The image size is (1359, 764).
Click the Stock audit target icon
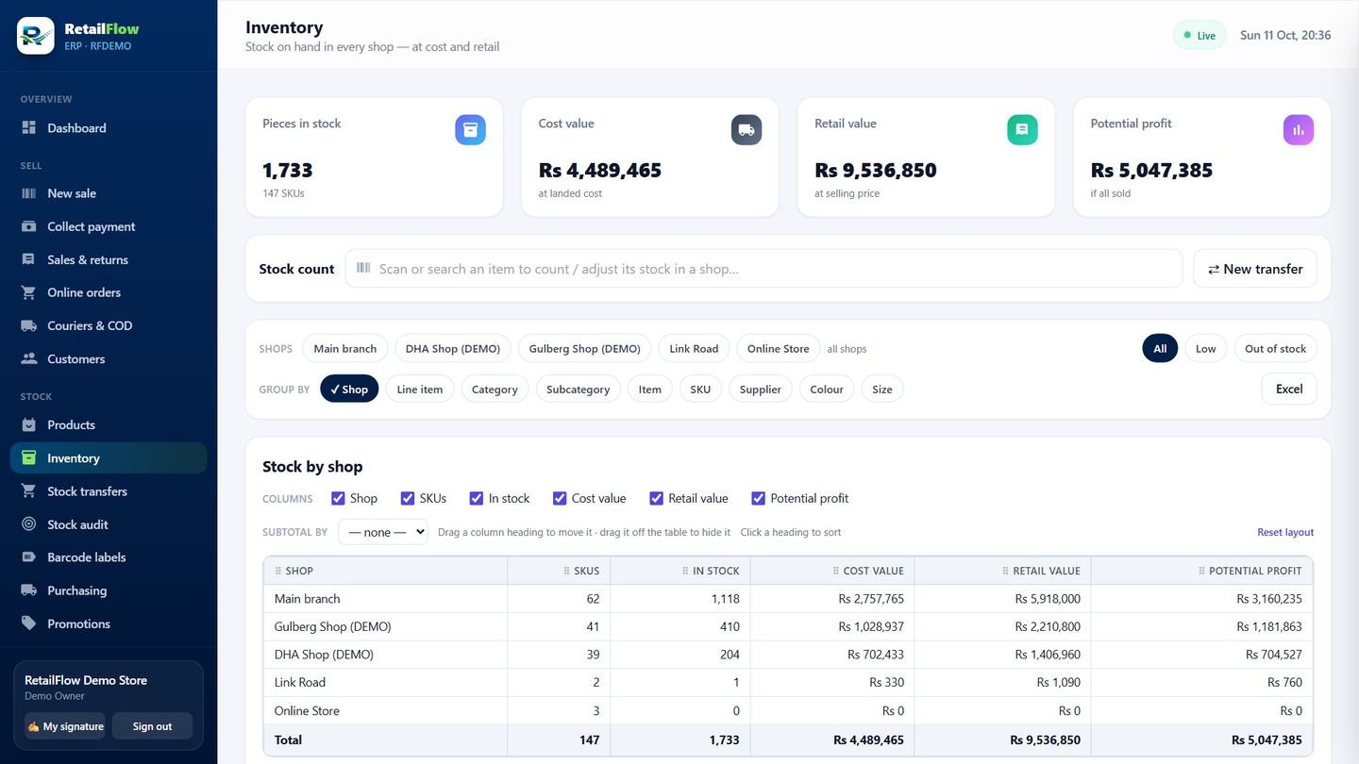[x=28, y=524]
